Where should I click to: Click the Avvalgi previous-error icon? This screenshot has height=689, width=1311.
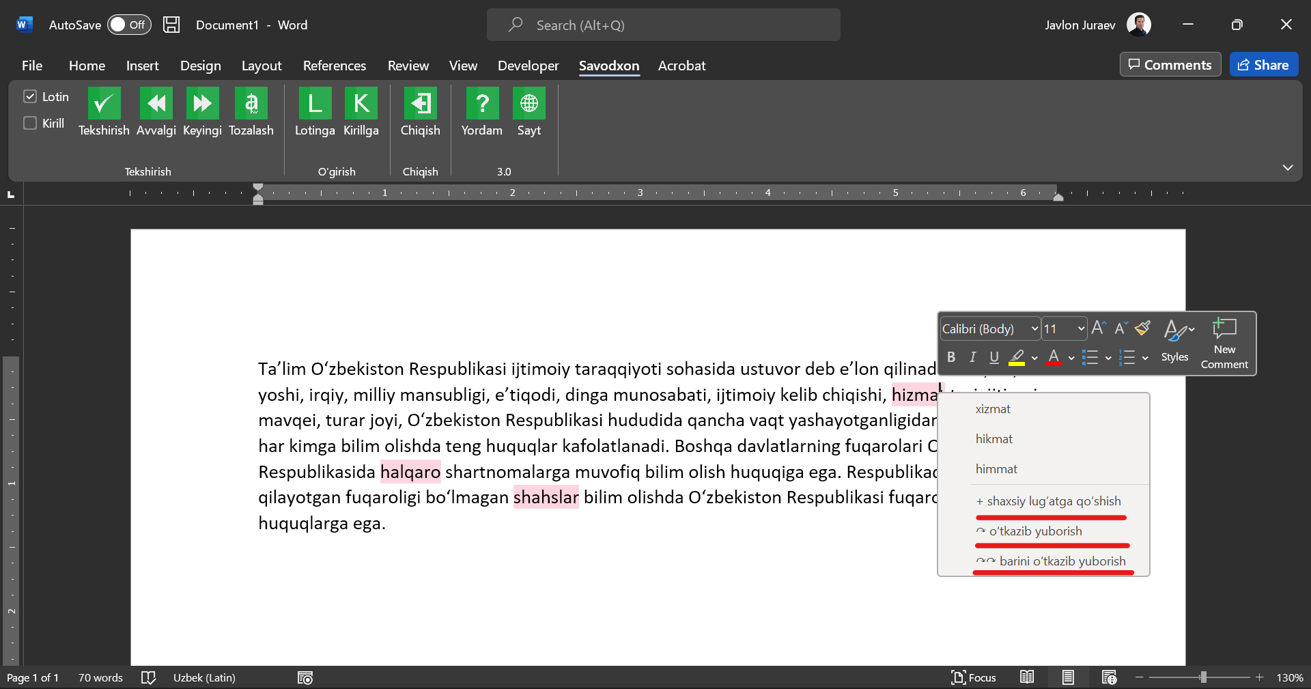pyautogui.click(x=156, y=104)
